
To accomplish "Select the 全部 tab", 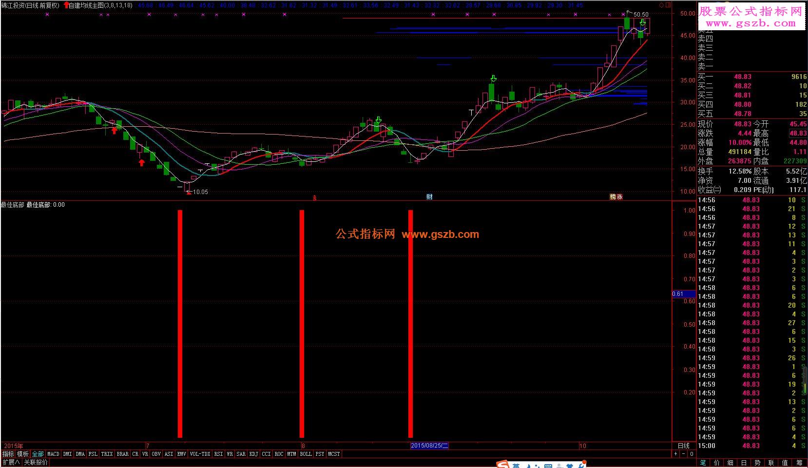I will tap(38, 454).
